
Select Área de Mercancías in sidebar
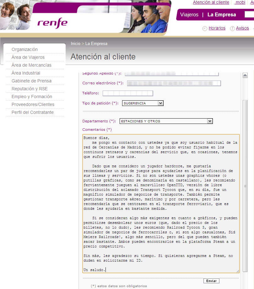point(31,65)
